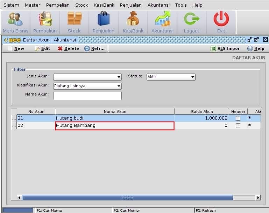Click the row selector beside 02
This screenshot has width=269, height=213.
tap(14, 125)
